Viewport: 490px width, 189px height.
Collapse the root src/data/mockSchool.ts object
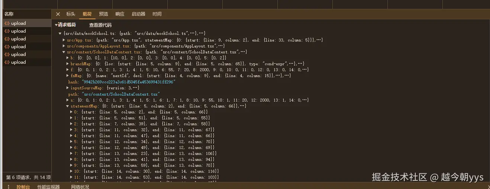coord(60,33)
